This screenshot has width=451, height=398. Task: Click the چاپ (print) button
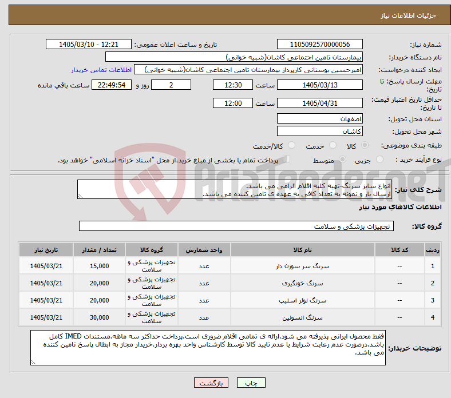[251, 383]
